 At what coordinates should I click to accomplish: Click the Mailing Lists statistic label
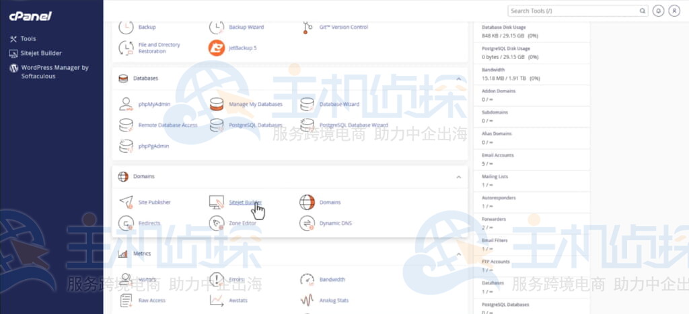coord(495,176)
